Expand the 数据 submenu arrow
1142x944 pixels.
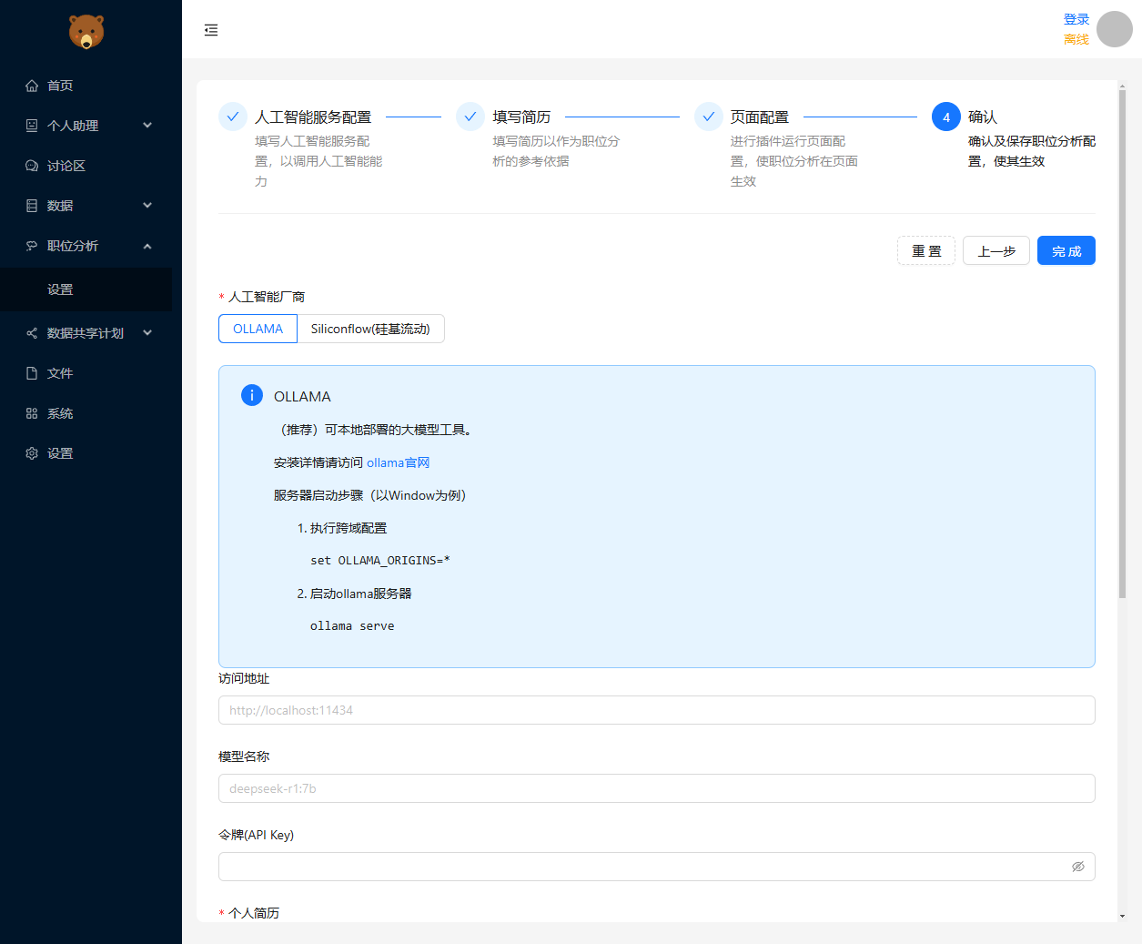pyautogui.click(x=147, y=206)
